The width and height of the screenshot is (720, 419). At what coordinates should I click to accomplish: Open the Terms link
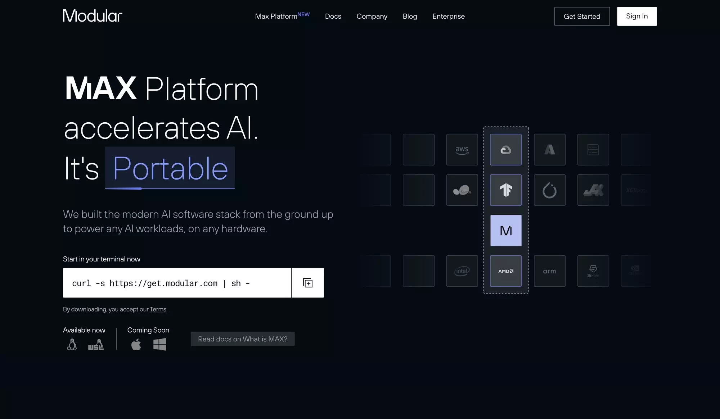click(x=158, y=309)
